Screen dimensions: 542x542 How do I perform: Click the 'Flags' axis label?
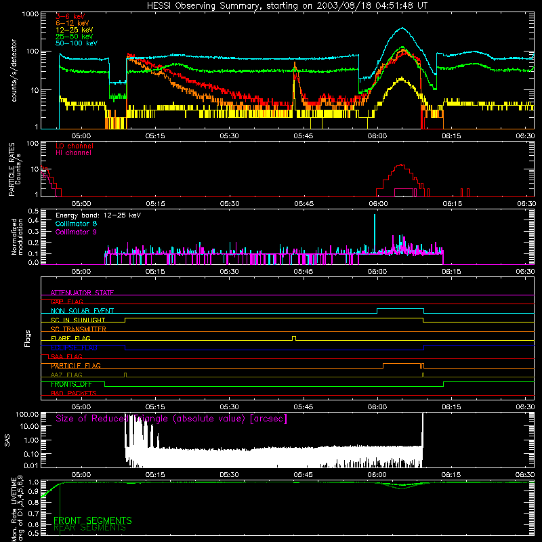27,338
